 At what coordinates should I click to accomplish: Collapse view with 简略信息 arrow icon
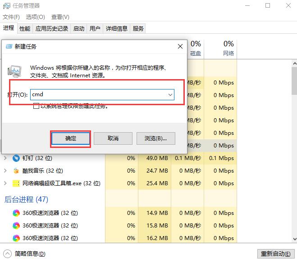click(x=7, y=254)
